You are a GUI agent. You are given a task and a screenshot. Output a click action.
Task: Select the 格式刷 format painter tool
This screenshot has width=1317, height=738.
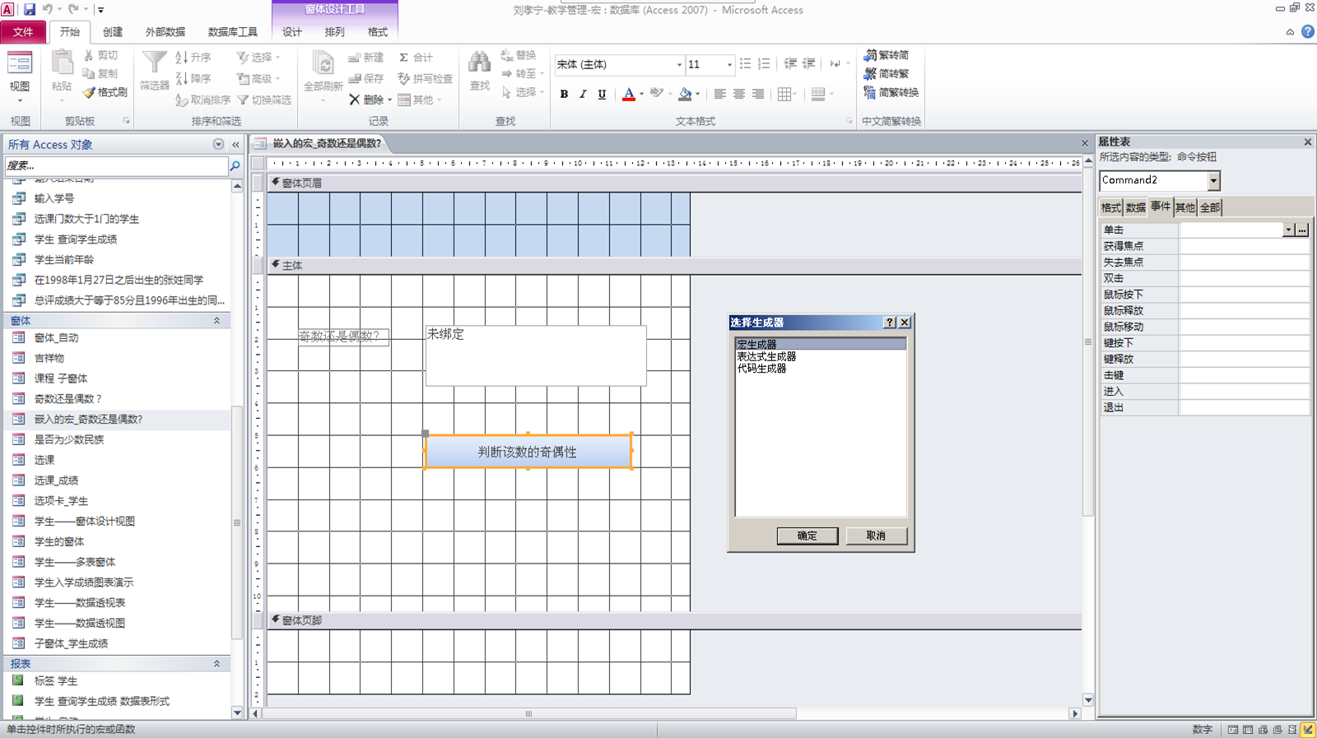(x=105, y=92)
